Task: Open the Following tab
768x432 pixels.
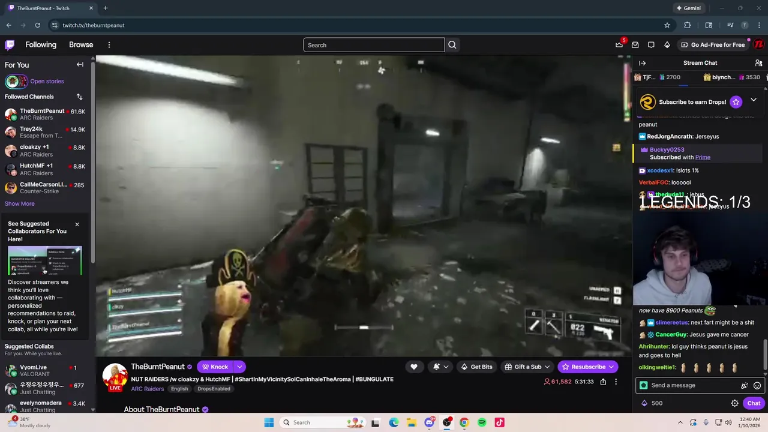Action: point(41,44)
